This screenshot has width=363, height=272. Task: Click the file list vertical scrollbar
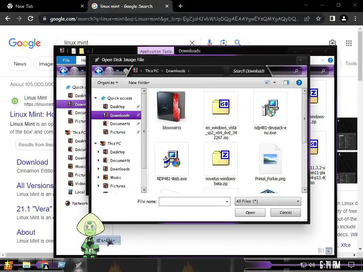(305, 118)
